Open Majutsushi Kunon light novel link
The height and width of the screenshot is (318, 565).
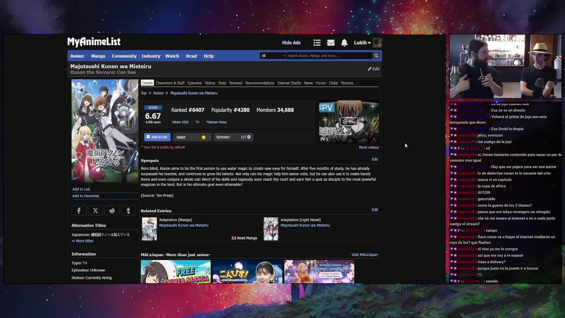tap(305, 225)
